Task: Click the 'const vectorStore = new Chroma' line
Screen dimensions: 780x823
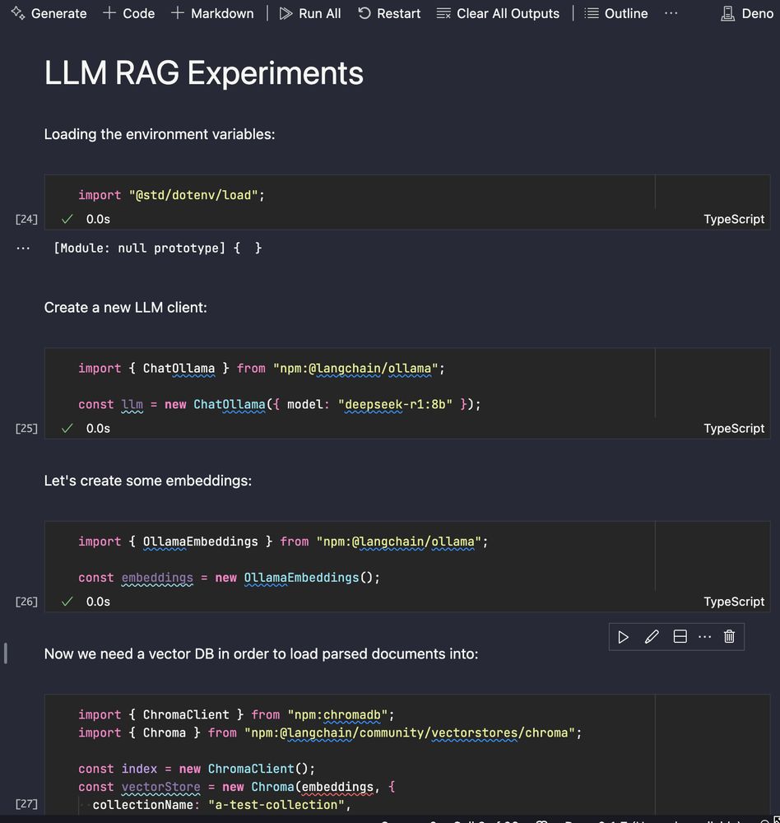Action: 237,787
